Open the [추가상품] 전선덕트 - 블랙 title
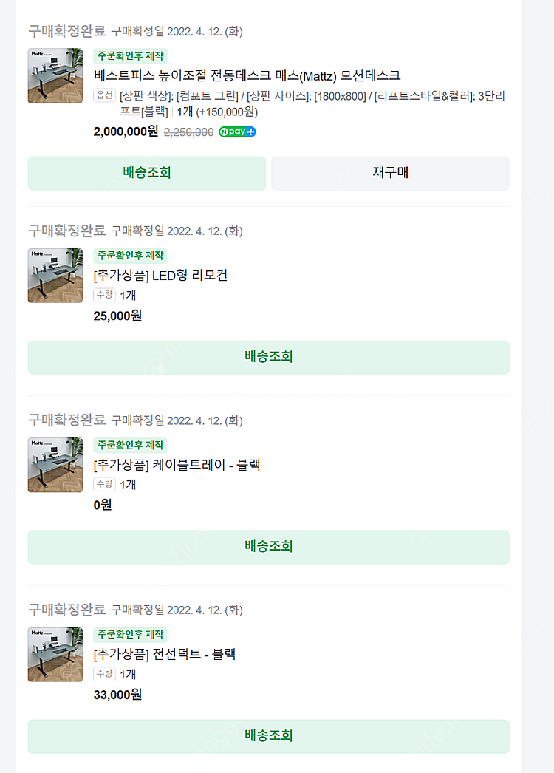 [x=164, y=654]
